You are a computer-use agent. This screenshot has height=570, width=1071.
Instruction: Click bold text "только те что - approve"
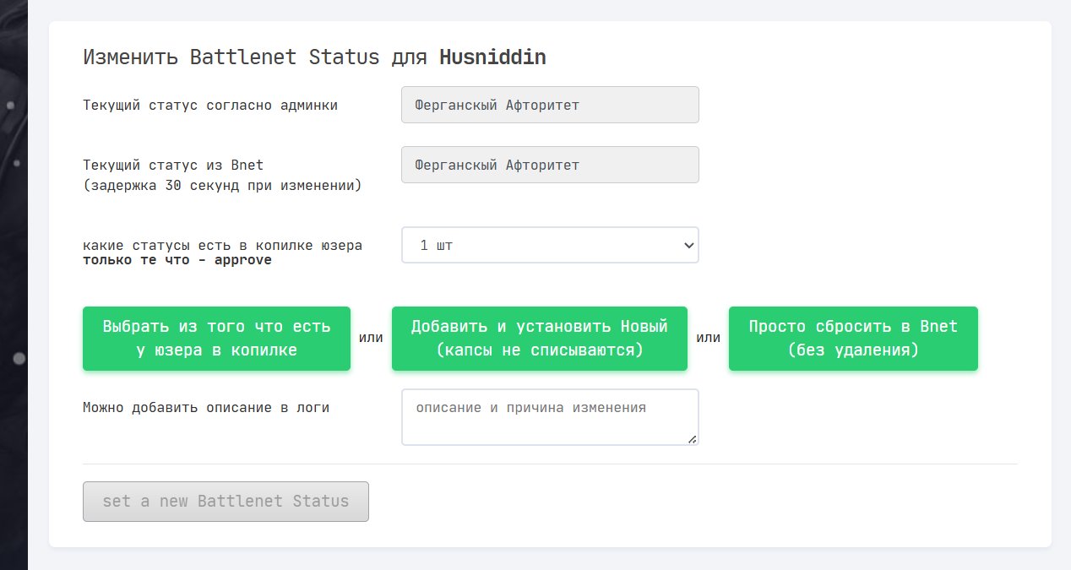[x=177, y=260]
